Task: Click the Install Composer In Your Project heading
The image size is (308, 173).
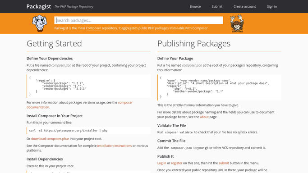Action: click(x=55, y=116)
